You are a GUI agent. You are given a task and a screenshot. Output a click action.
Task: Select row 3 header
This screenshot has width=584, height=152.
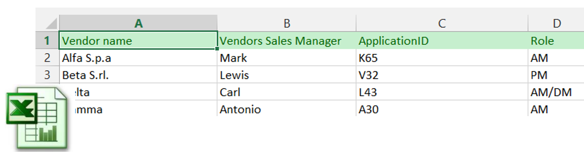pyautogui.click(x=47, y=75)
